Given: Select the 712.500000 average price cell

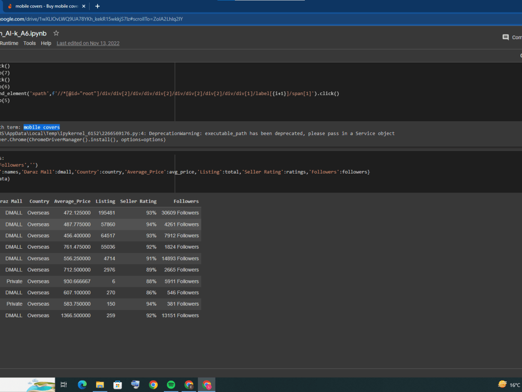Looking at the screenshot, I should point(77,270).
